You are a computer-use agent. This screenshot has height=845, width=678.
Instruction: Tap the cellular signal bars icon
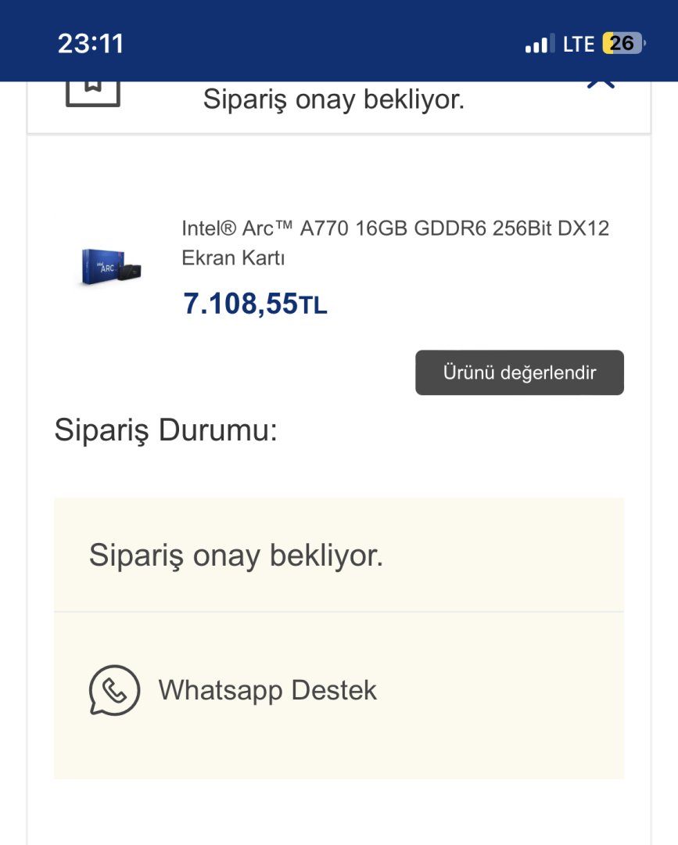[x=538, y=44]
